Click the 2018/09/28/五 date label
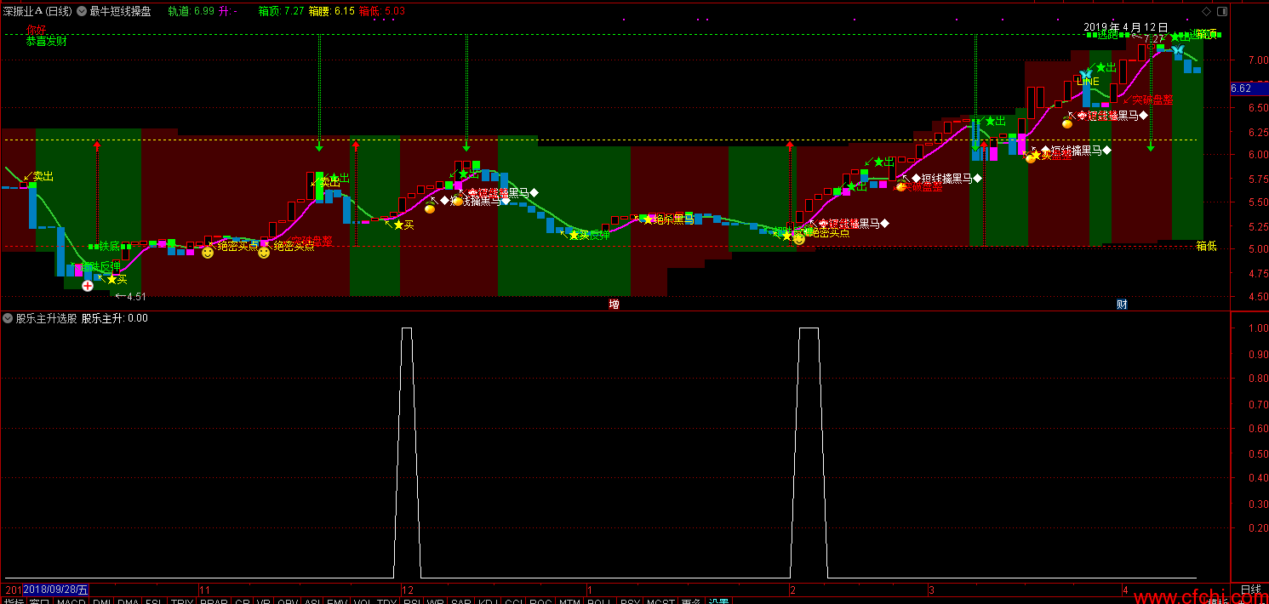Screen dimensions: 1269x604 click(55, 590)
